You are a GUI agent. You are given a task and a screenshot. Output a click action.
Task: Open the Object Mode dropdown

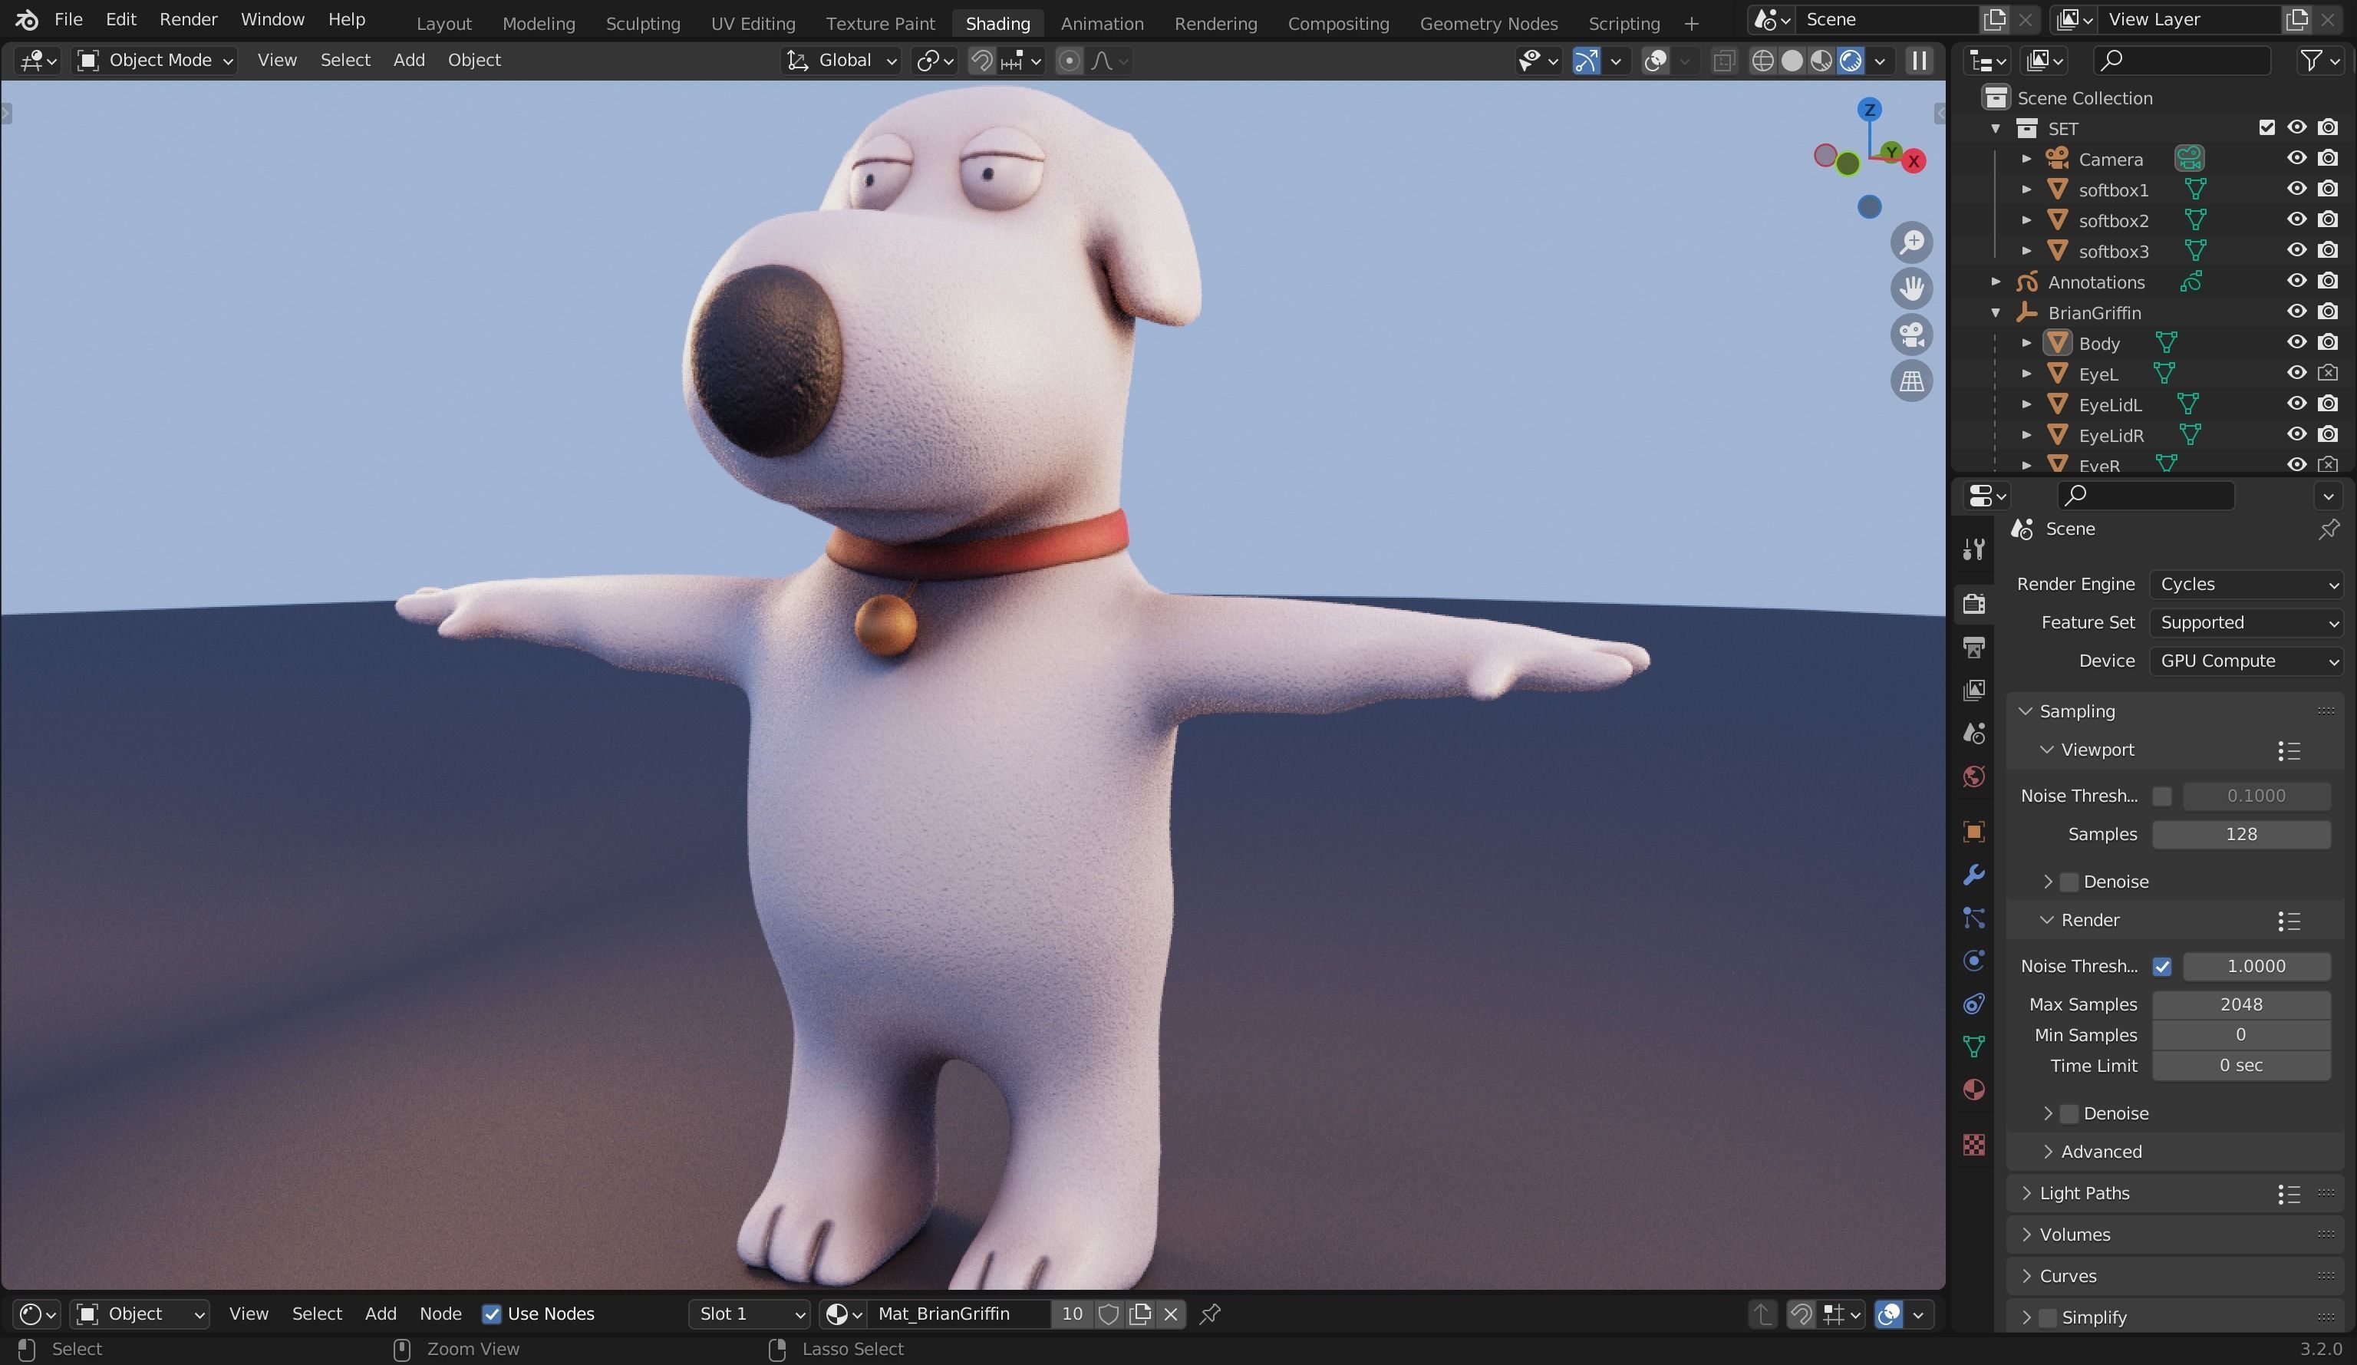click(x=155, y=61)
